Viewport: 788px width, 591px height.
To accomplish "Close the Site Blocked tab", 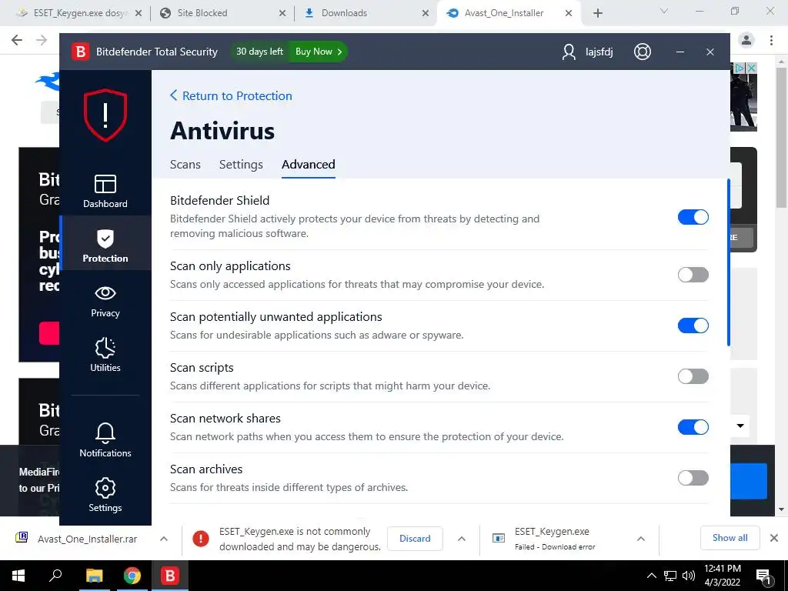I will pyautogui.click(x=282, y=13).
